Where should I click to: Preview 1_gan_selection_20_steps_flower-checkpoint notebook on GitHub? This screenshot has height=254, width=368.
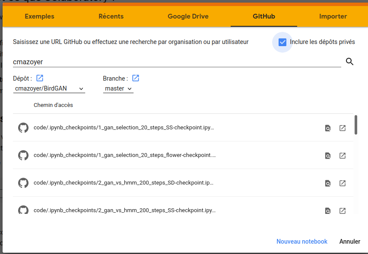coord(328,156)
